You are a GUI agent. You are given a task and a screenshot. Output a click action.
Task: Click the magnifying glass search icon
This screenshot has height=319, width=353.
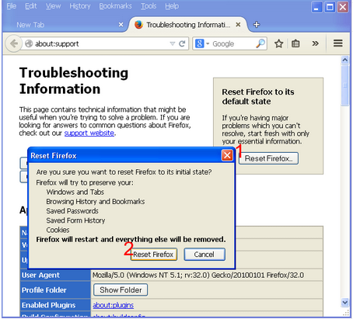pos(260,43)
